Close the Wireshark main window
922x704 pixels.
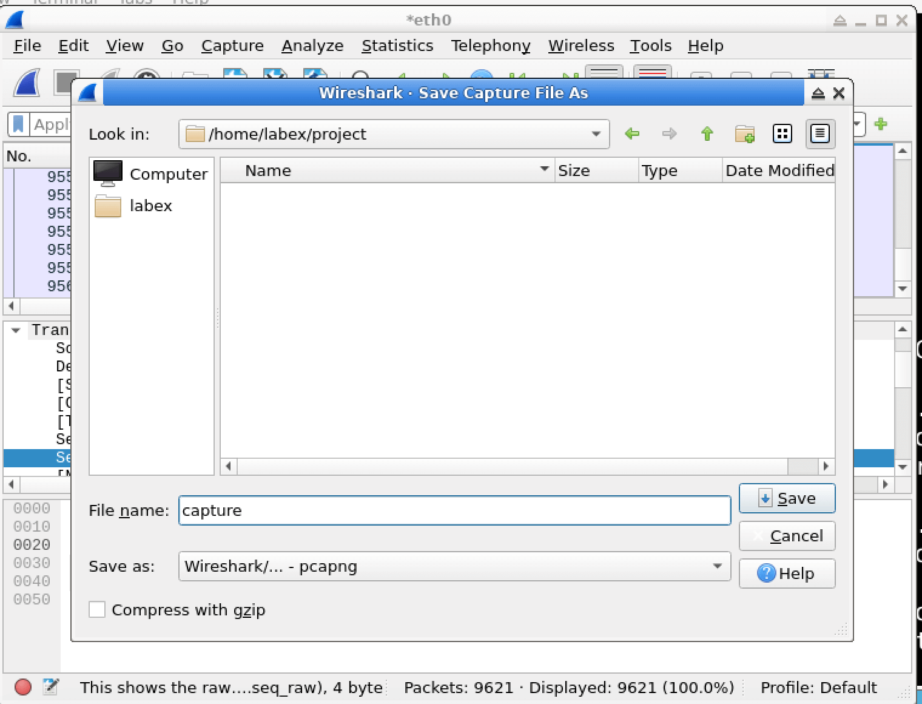pyautogui.click(x=902, y=20)
